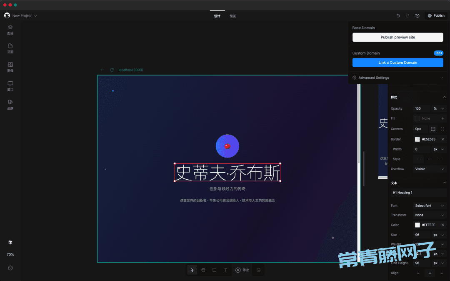Image resolution: width=450 pixels, height=281 pixels.
Task: Open the terminal icon in bottom toolbar
Action: (258, 270)
